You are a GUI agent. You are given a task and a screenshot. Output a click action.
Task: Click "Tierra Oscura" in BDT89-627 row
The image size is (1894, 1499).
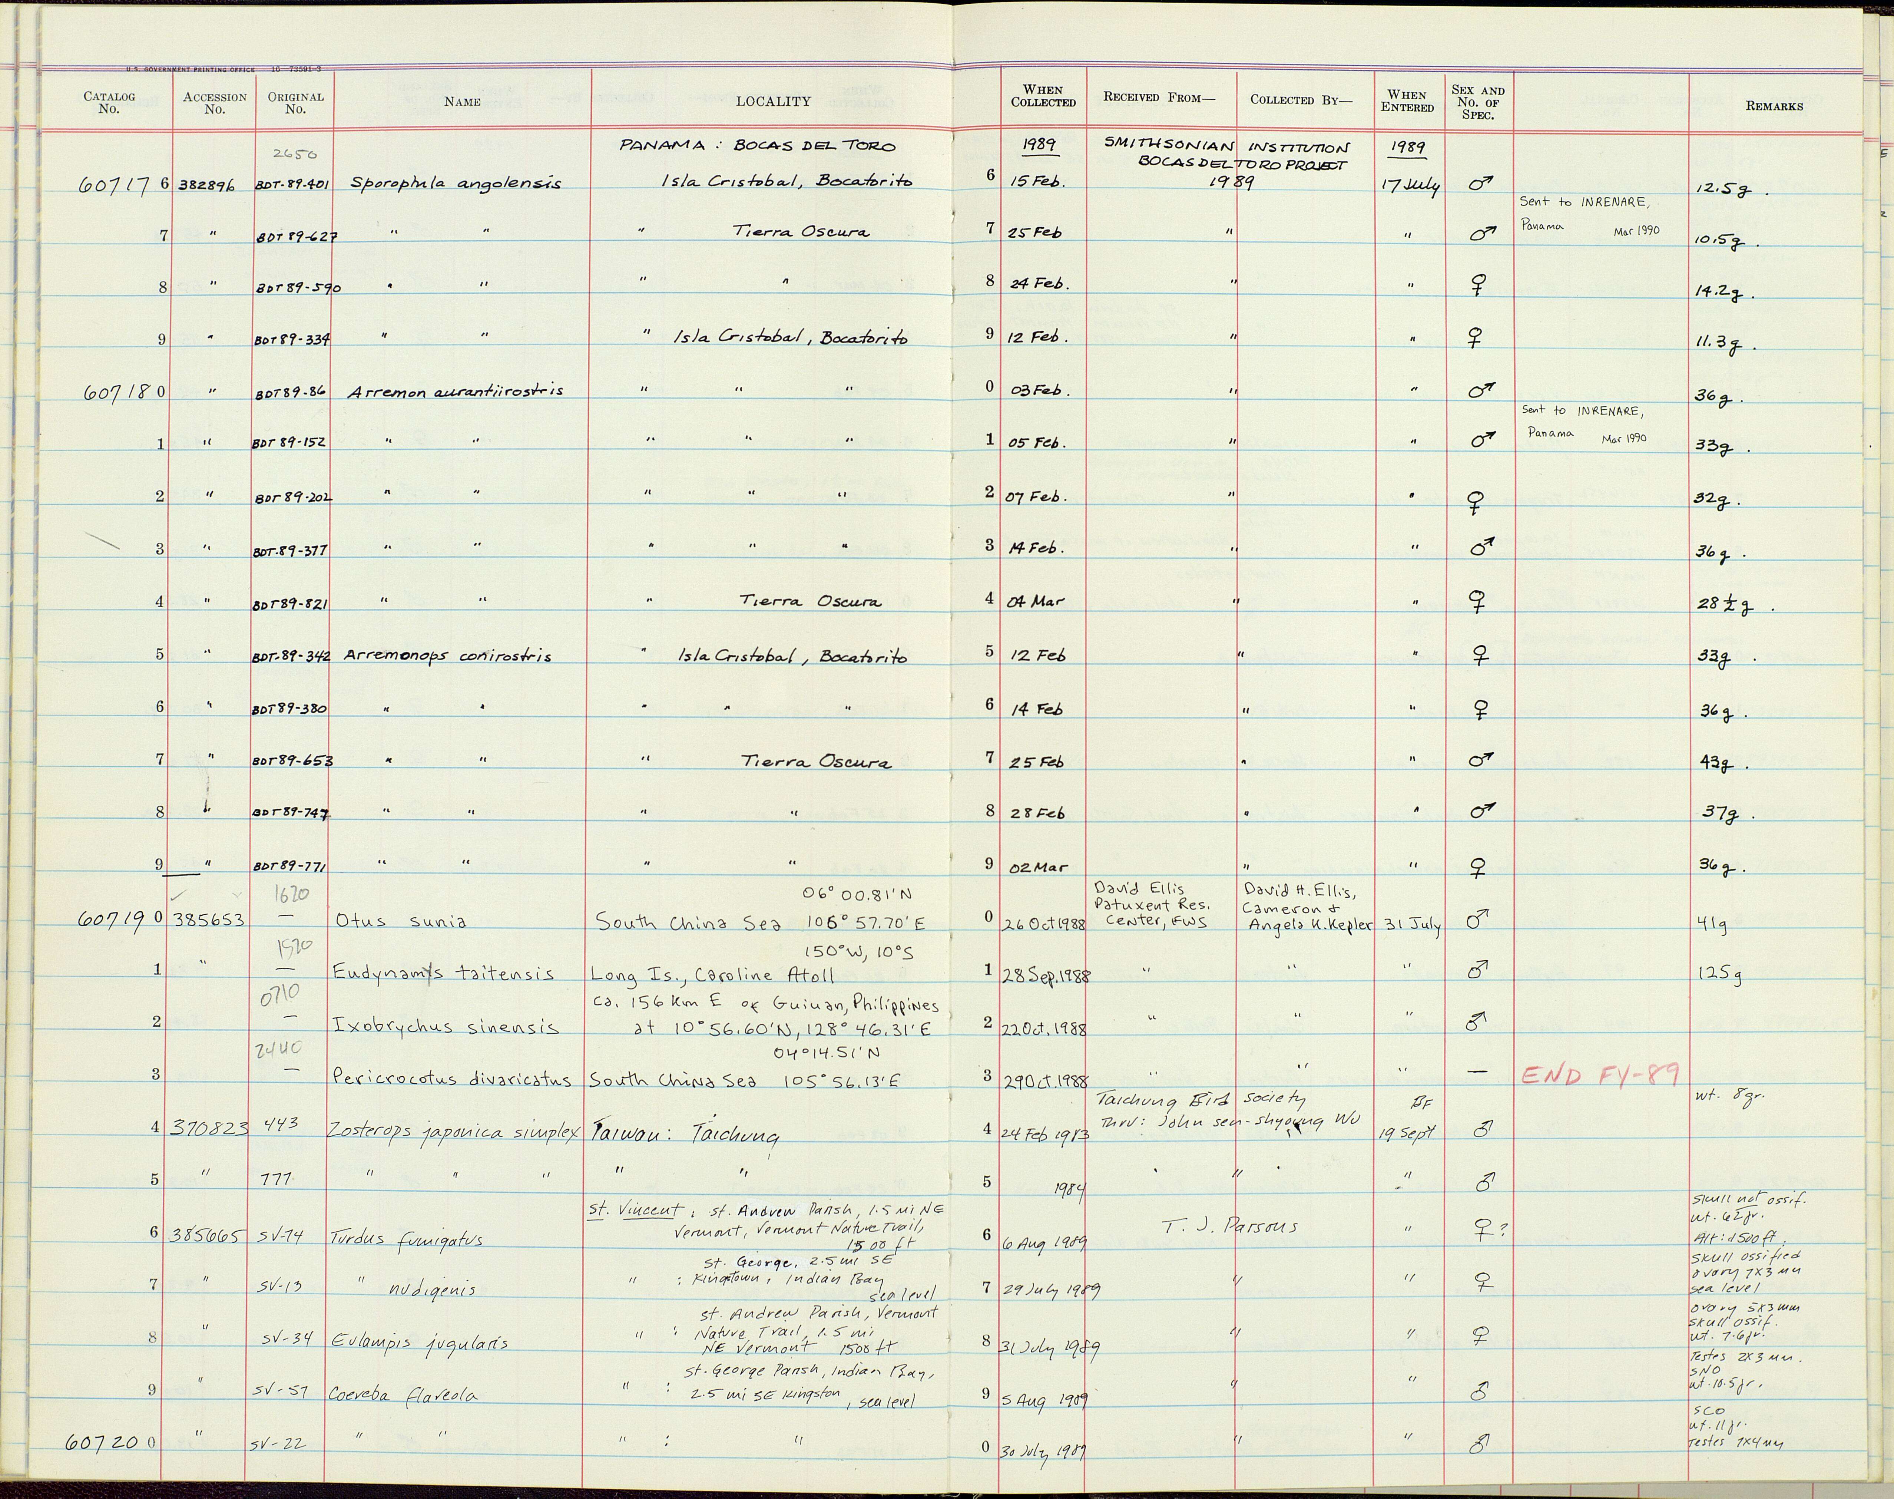[x=801, y=232]
